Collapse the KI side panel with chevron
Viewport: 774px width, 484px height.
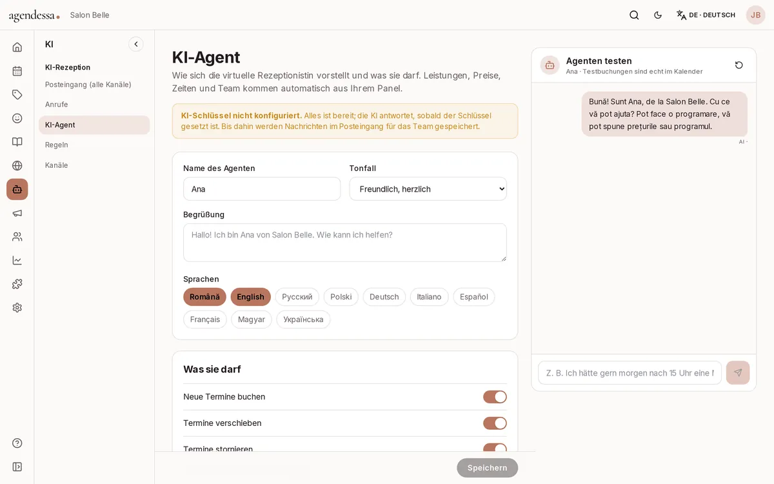point(136,44)
